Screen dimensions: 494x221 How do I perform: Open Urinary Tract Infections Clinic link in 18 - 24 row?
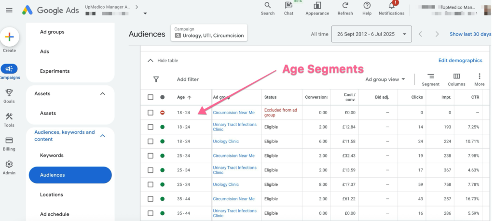[x=235, y=127]
